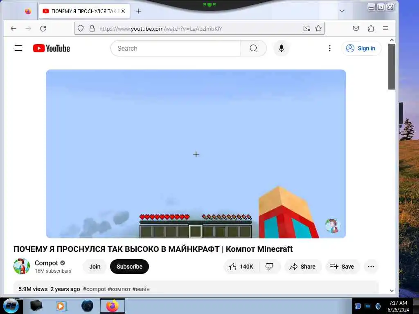Click the Firefox View pinned icon
This screenshot has height=314, width=419.
[28, 11]
